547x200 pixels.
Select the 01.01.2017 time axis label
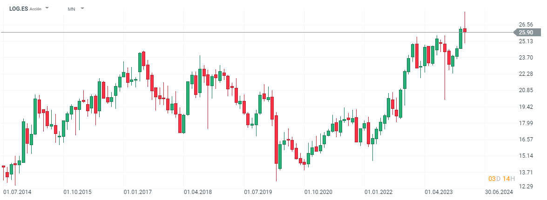click(x=138, y=191)
